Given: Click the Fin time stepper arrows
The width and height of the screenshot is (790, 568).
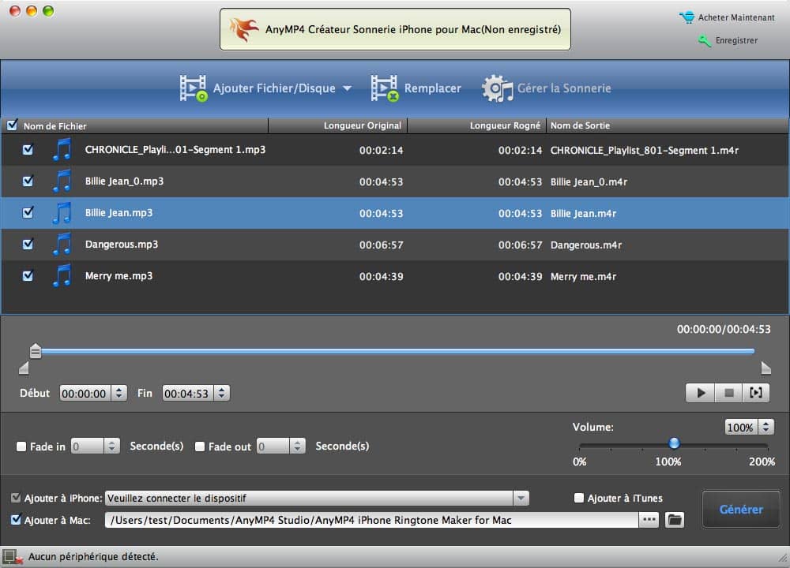Looking at the screenshot, I should tap(222, 393).
